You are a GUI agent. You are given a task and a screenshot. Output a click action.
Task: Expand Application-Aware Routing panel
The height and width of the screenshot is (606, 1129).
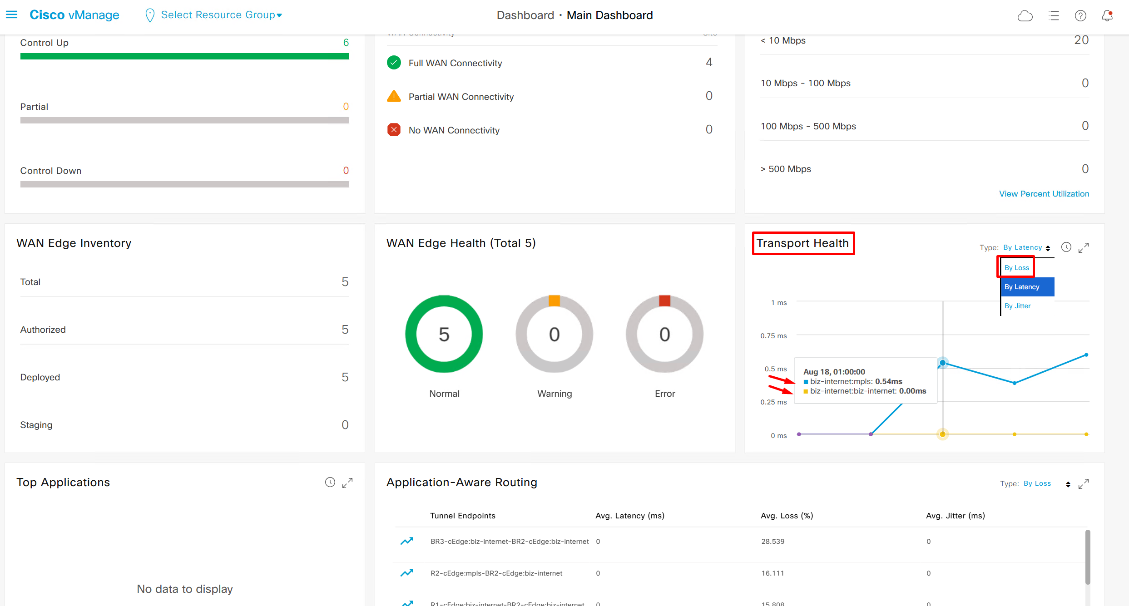click(1084, 484)
